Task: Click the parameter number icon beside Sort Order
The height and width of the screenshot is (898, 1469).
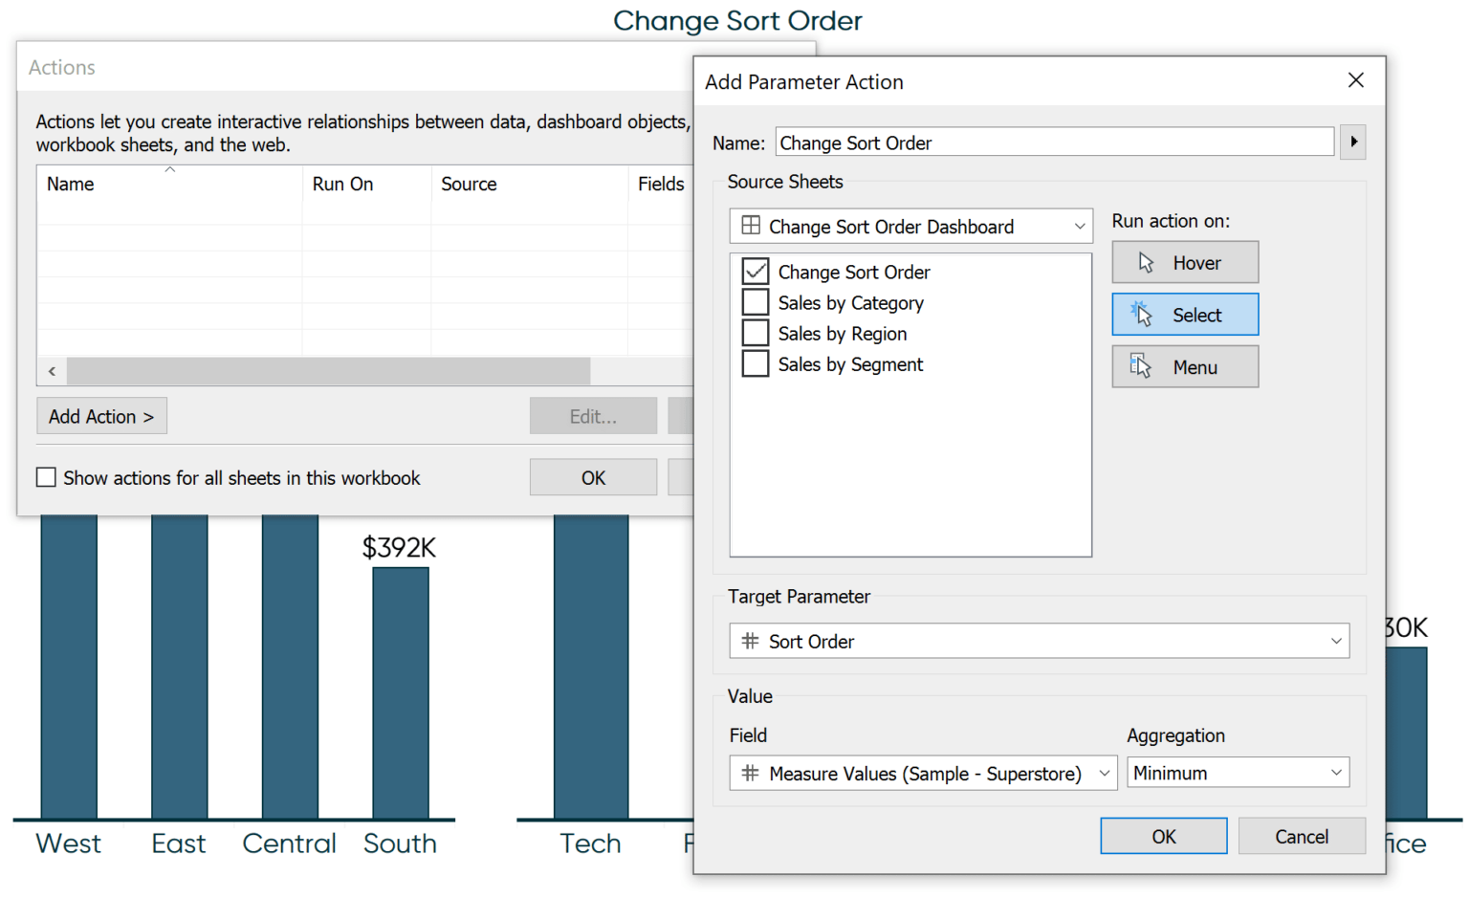Action: pyautogui.click(x=749, y=641)
